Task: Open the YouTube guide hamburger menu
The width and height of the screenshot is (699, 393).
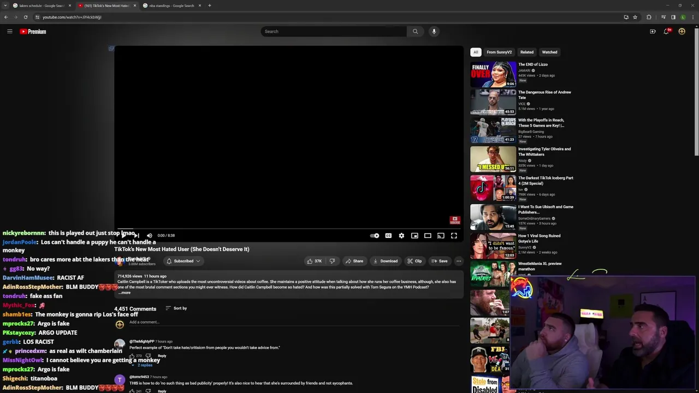Action: (x=10, y=32)
